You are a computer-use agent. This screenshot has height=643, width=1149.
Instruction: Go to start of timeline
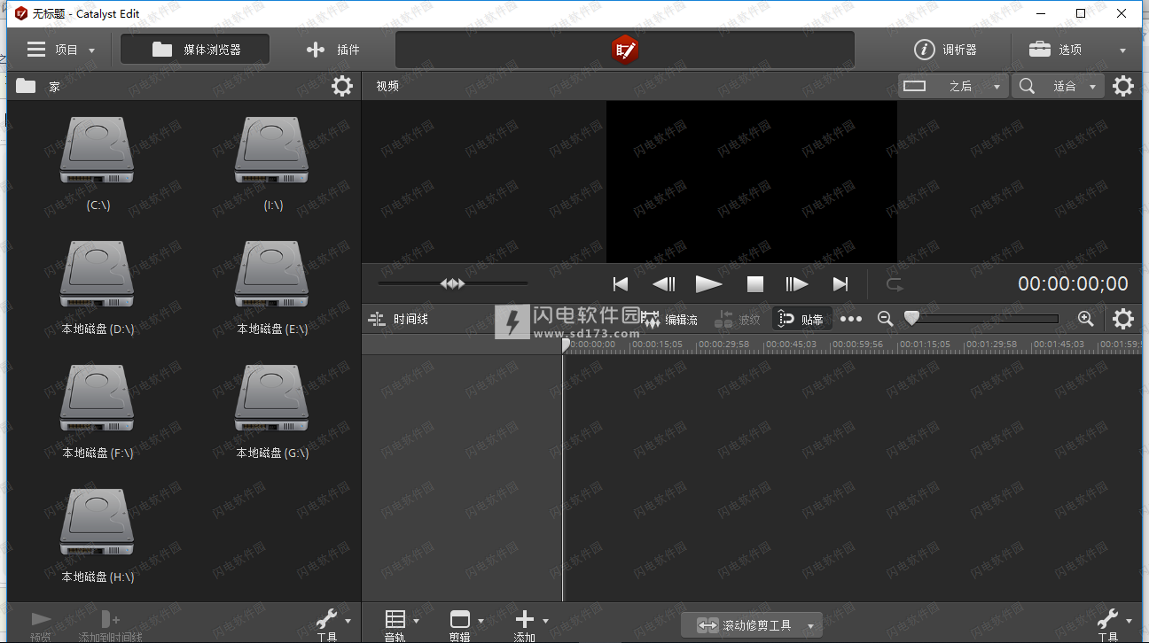(x=621, y=283)
